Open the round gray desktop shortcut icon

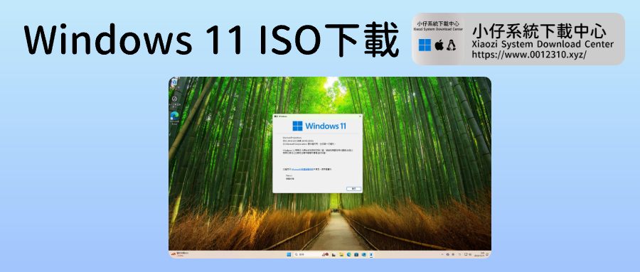tap(174, 99)
